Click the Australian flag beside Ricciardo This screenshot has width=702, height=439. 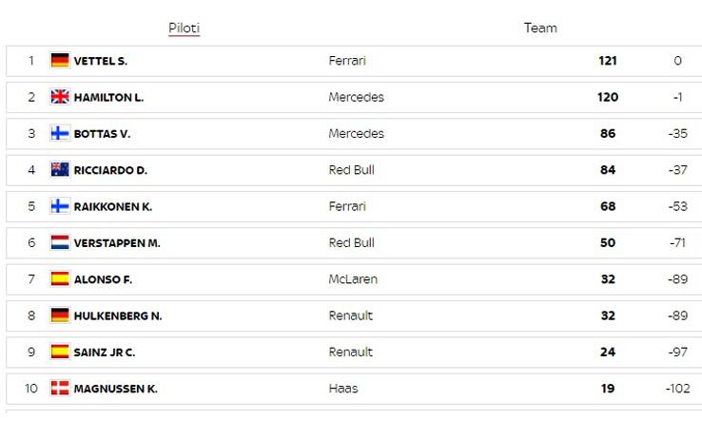(x=60, y=169)
